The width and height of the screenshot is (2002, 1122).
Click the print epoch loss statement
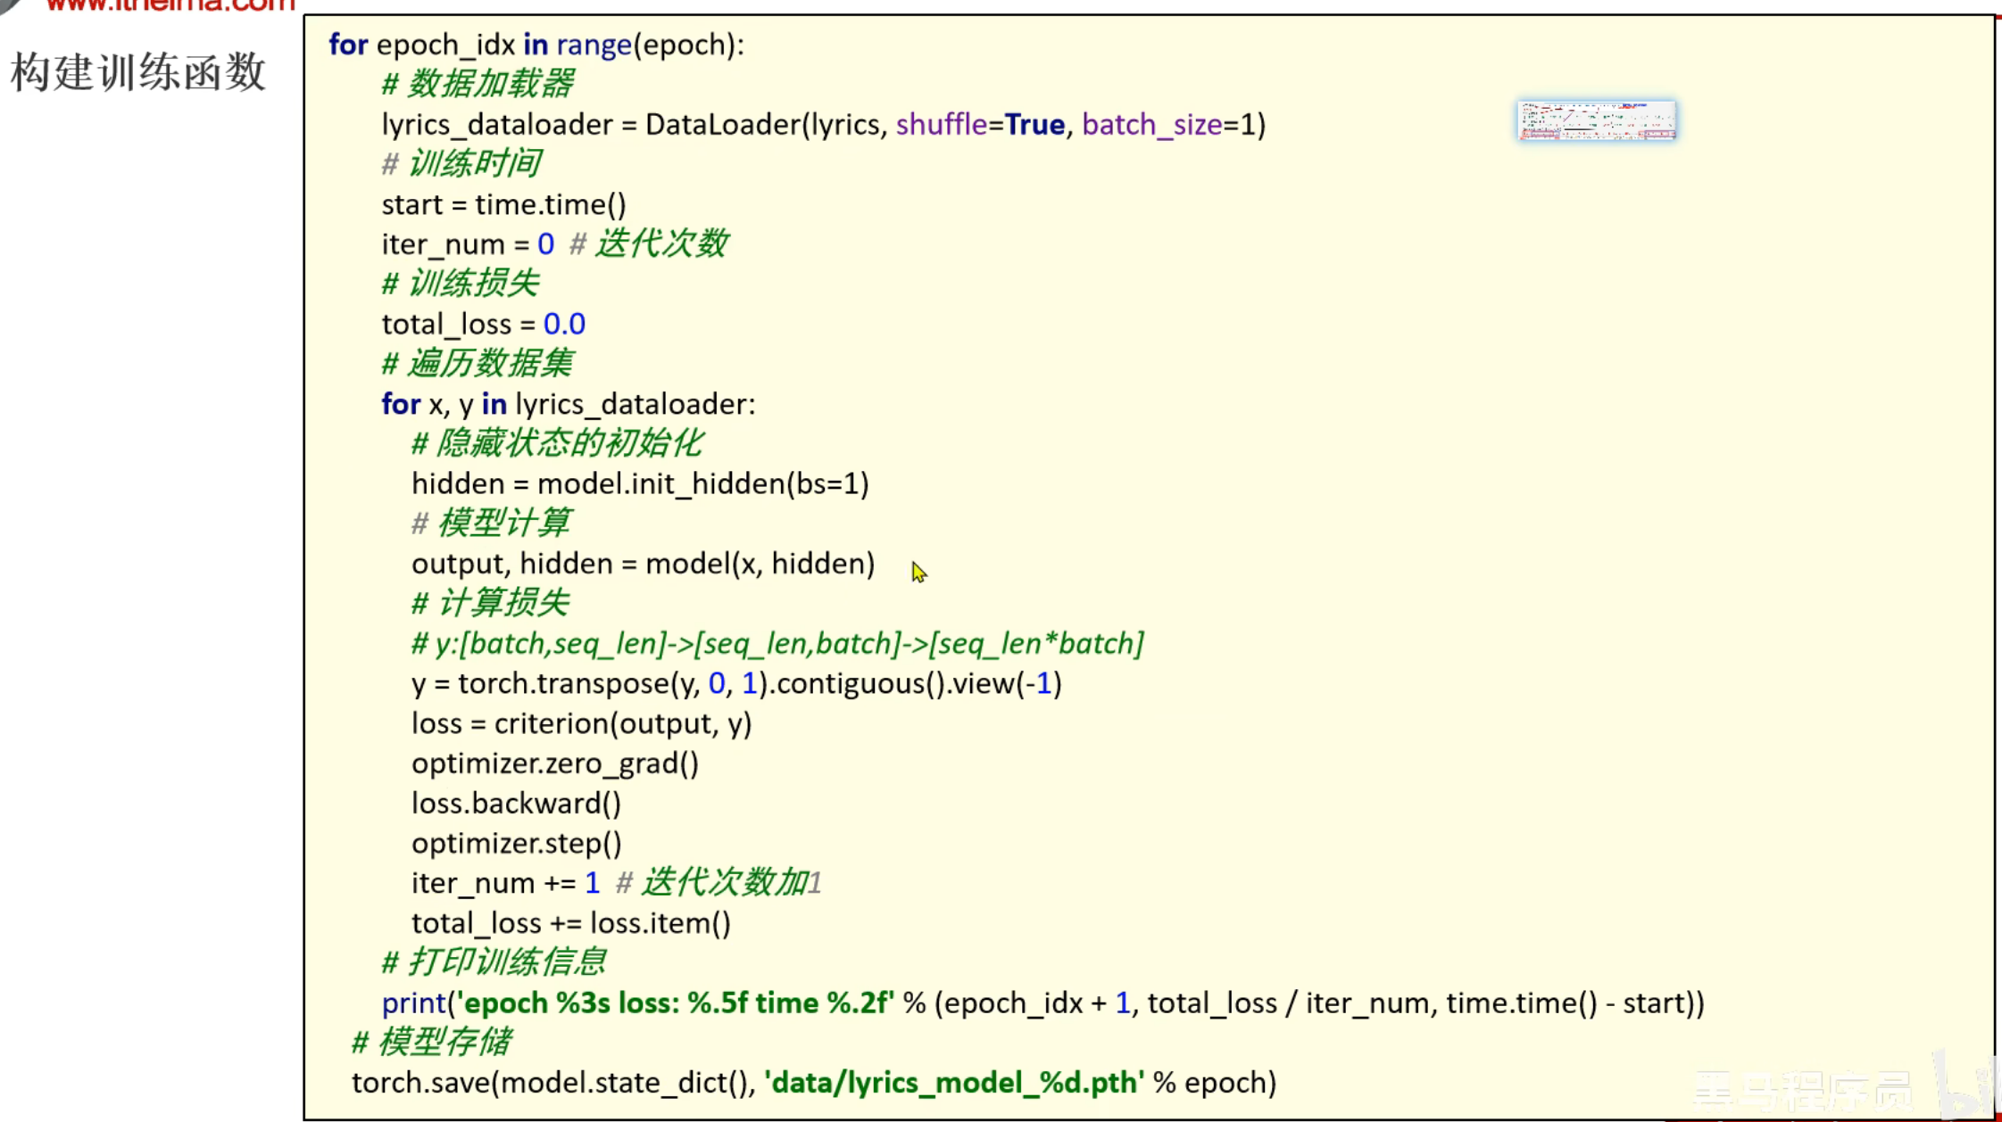[x=1042, y=1003]
